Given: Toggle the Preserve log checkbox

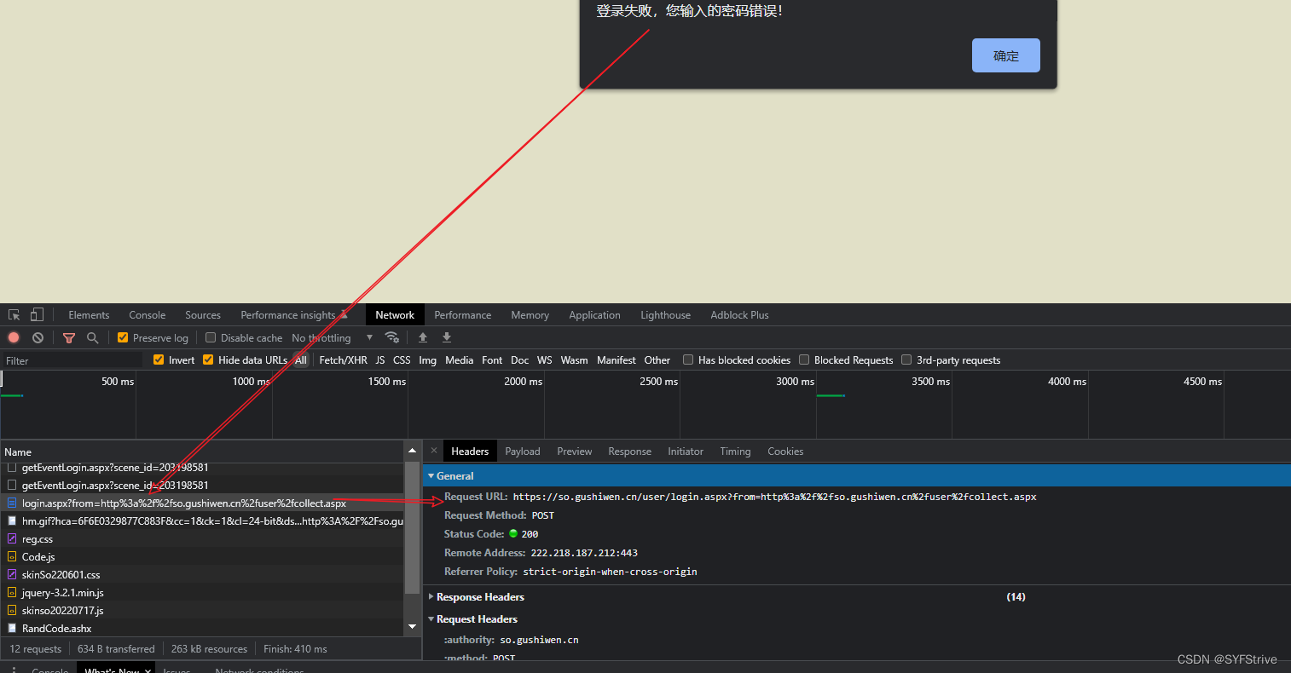Looking at the screenshot, I should click(123, 337).
